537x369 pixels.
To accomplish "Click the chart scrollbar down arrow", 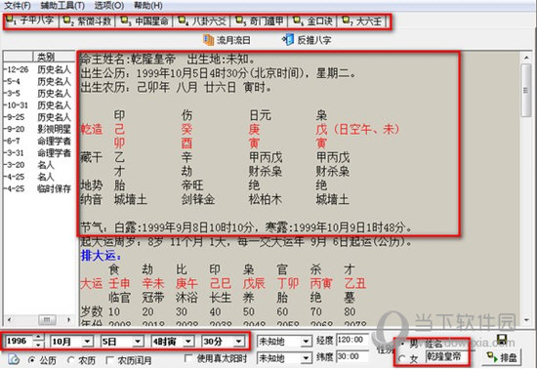I will click(526, 320).
